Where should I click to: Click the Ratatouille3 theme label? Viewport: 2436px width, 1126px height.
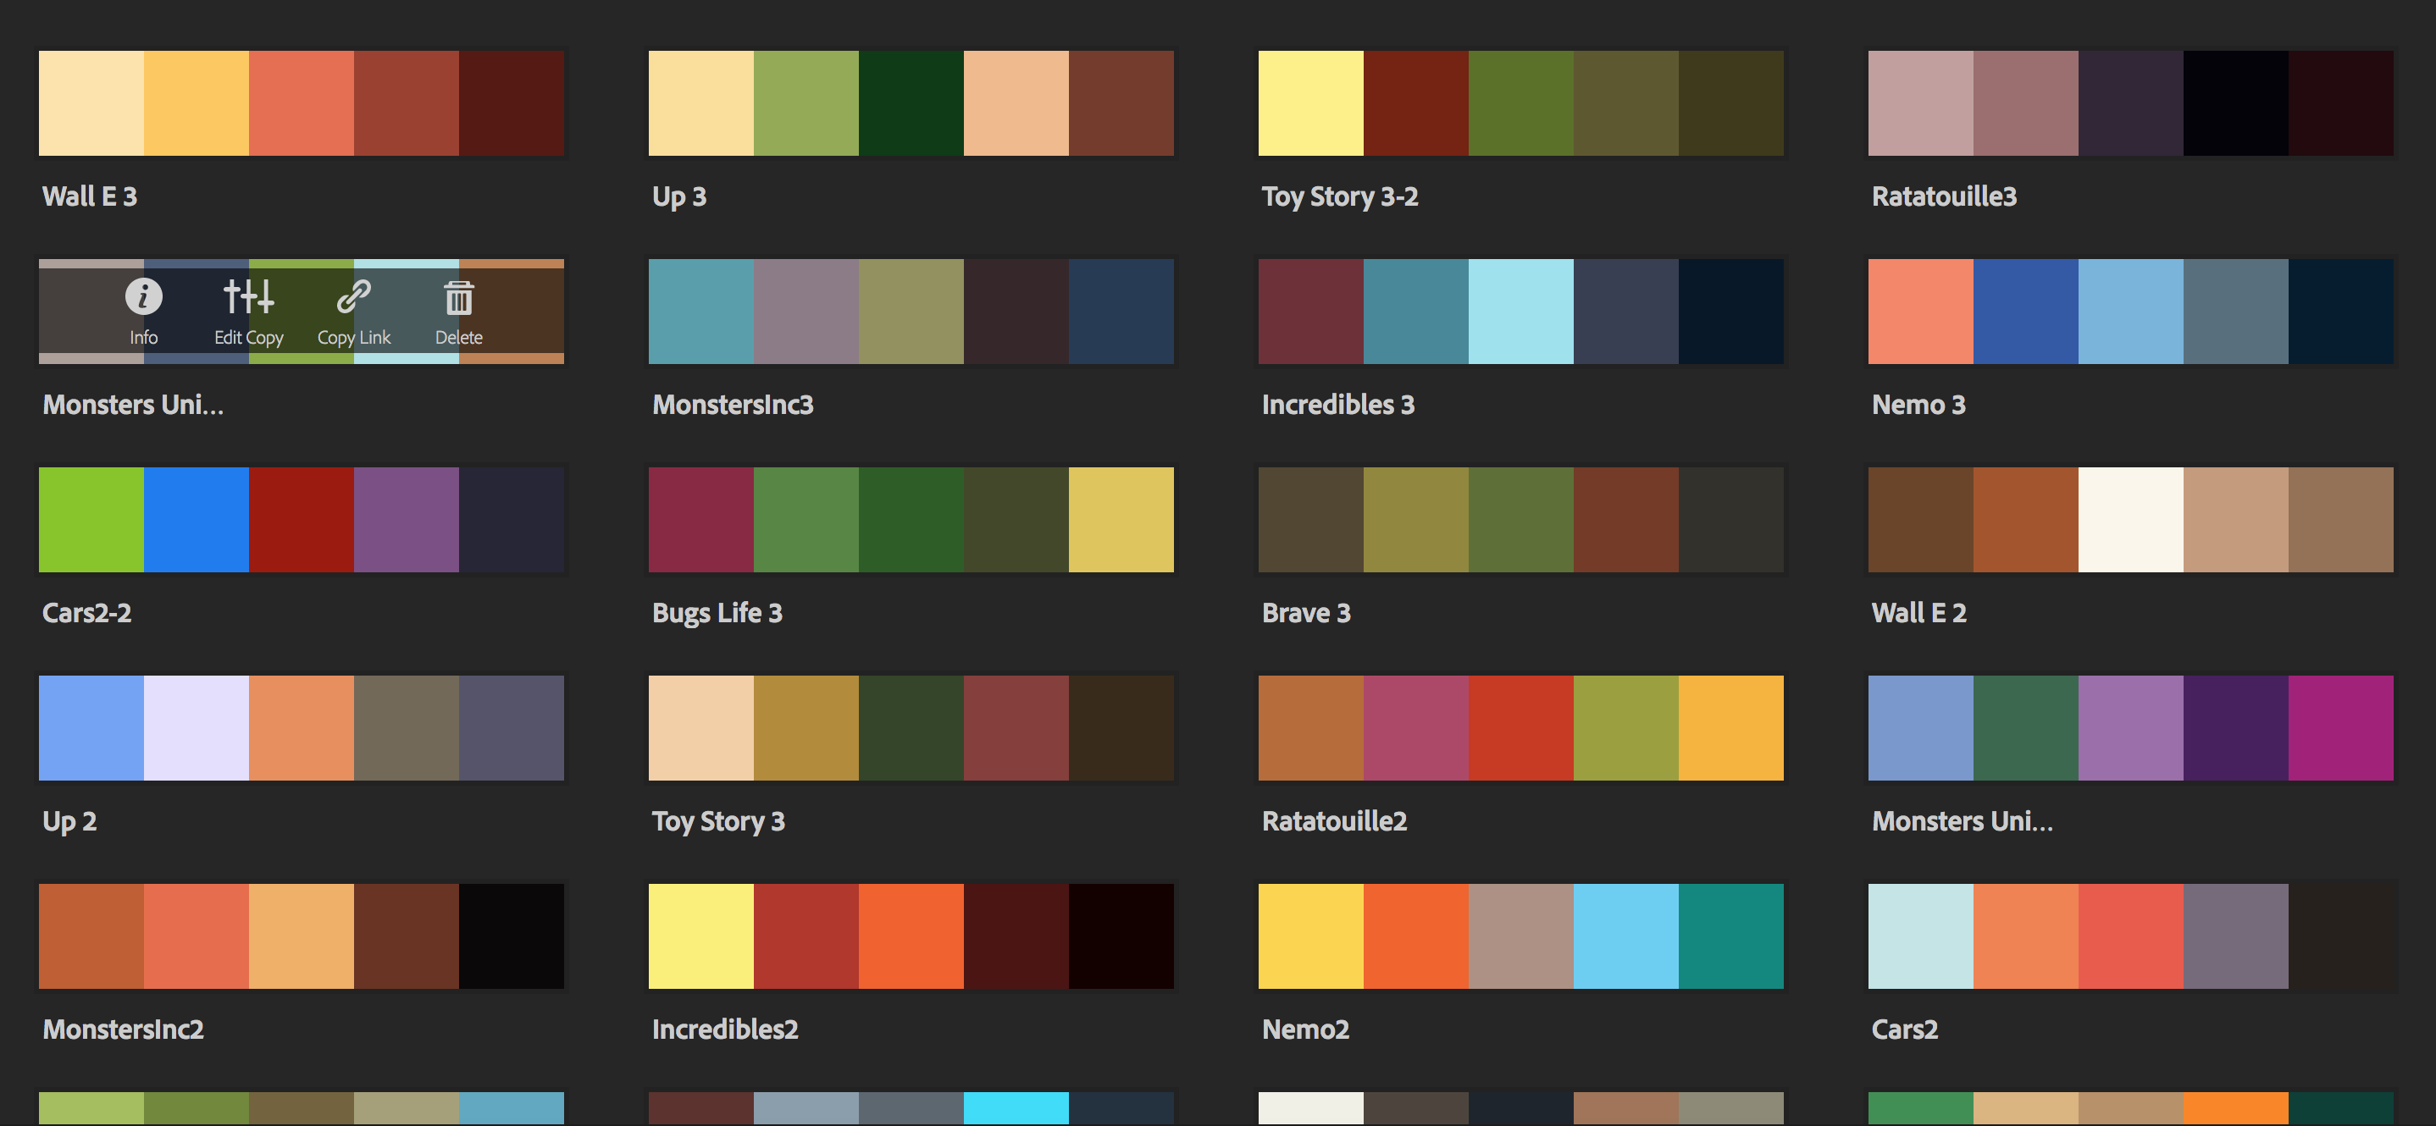[1944, 196]
